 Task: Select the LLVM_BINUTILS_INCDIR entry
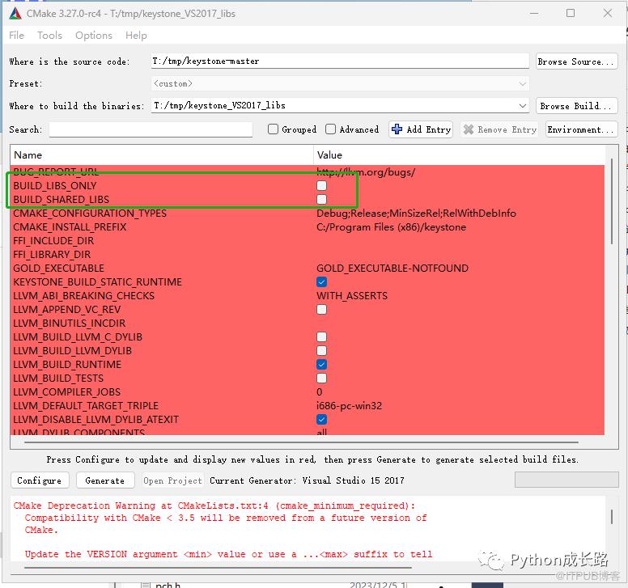click(x=69, y=323)
